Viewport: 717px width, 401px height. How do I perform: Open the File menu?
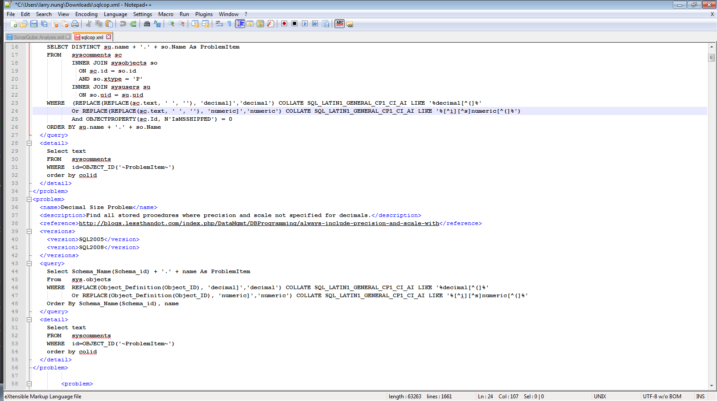[x=11, y=14]
